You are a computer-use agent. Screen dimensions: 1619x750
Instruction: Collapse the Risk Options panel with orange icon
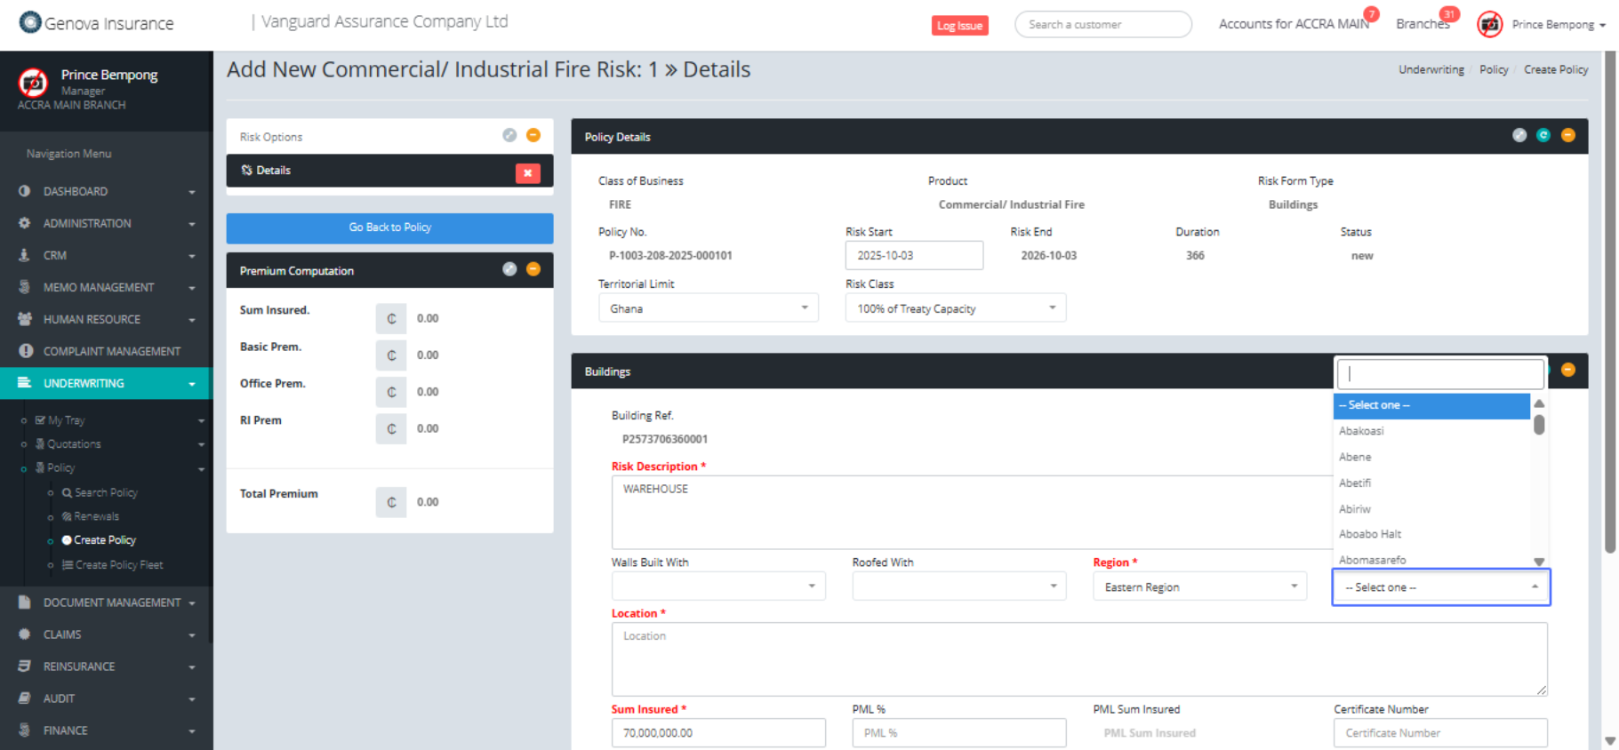tap(533, 135)
